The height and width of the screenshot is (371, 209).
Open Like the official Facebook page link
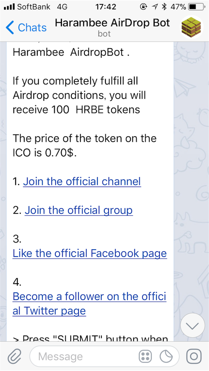pos(90,253)
